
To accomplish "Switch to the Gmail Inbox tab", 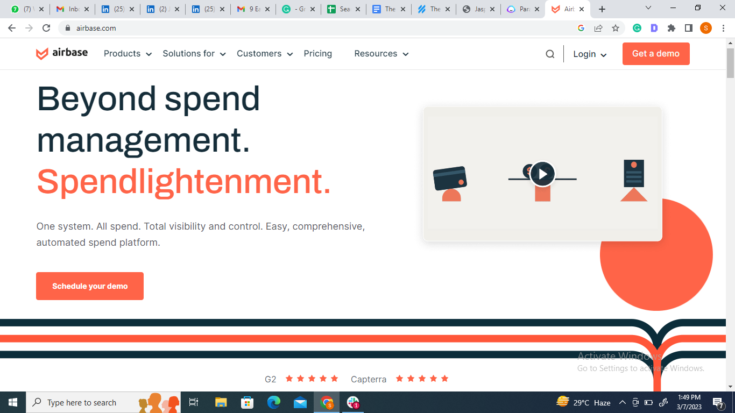I will pyautogui.click(x=72, y=9).
